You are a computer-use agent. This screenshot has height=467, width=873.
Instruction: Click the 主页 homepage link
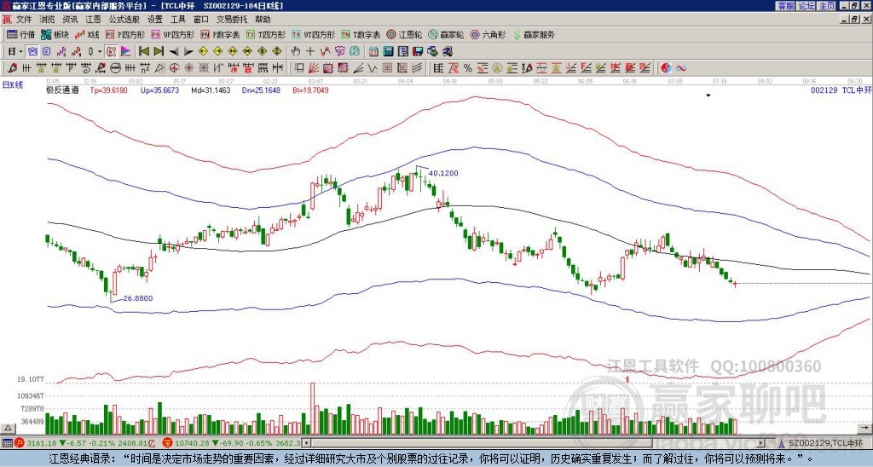[827, 6]
